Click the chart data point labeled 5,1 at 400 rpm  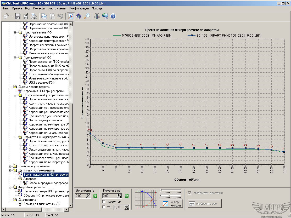click(x=103, y=144)
